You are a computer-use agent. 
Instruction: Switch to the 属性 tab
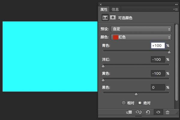point(104,9)
